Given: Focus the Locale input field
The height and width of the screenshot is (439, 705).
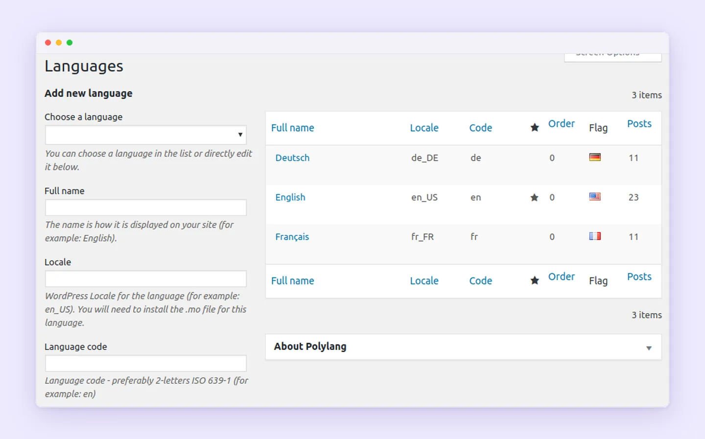Looking at the screenshot, I should point(146,279).
